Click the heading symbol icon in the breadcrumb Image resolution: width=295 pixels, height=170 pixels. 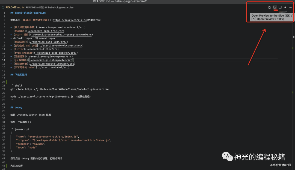click(x=43, y=7)
